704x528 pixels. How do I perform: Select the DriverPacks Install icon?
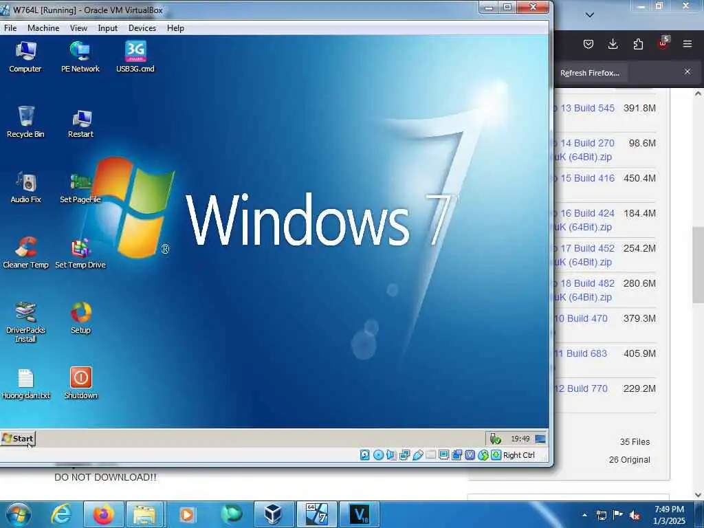coord(25,322)
